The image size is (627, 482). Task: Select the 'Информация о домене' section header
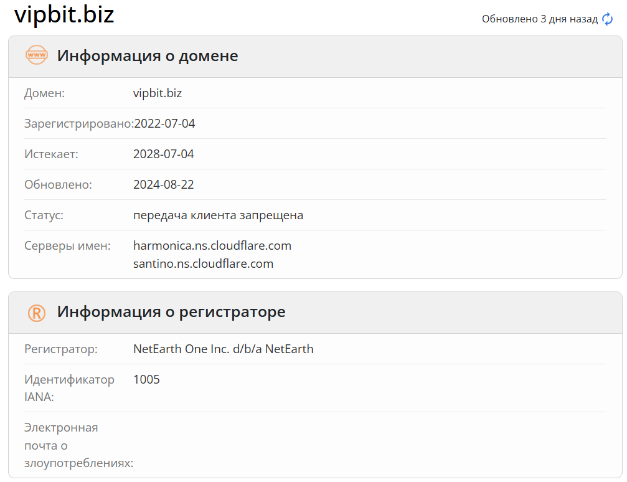(x=148, y=55)
